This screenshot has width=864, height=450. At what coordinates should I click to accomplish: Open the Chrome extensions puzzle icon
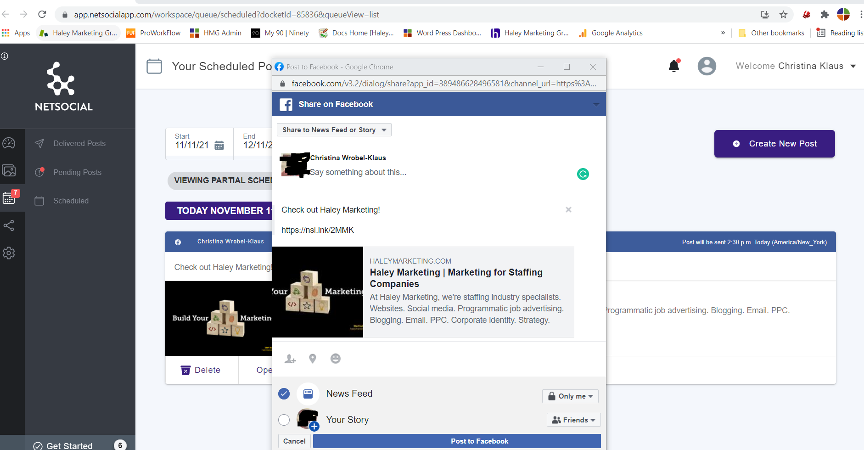[x=825, y=15]
